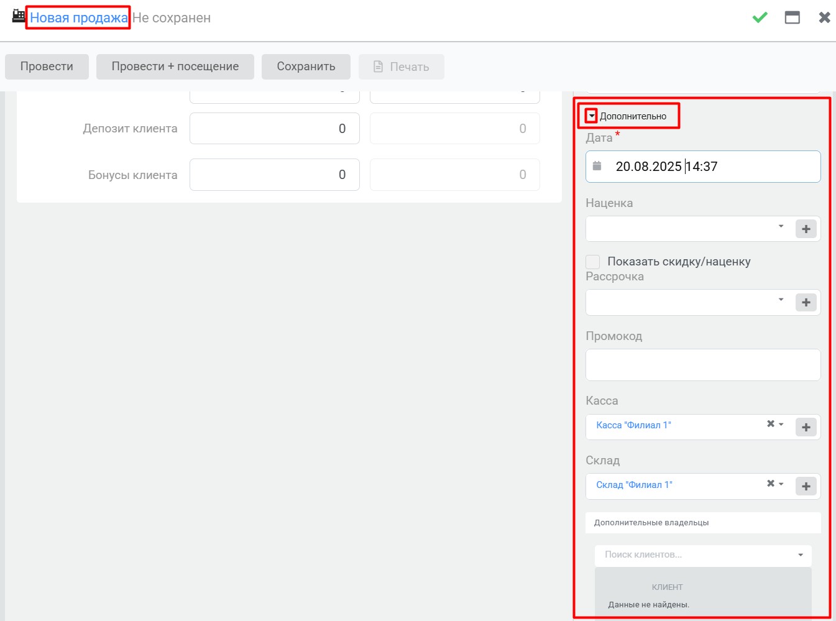The width and height of the screenshot is (836, 621).
Task: Click the Дополнительно section label
Action: (633, 116)
